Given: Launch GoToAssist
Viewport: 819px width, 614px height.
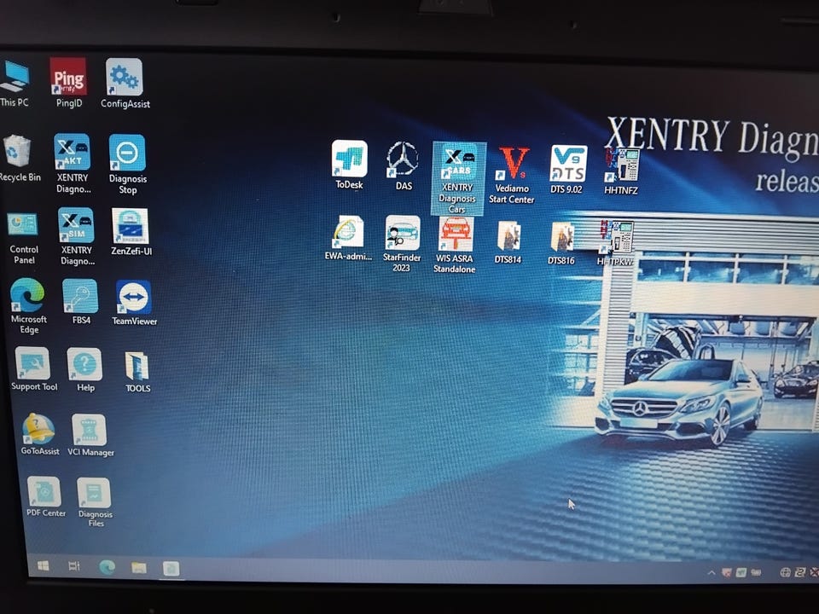Looking at the screenshot, I should [x=39, y=434].
